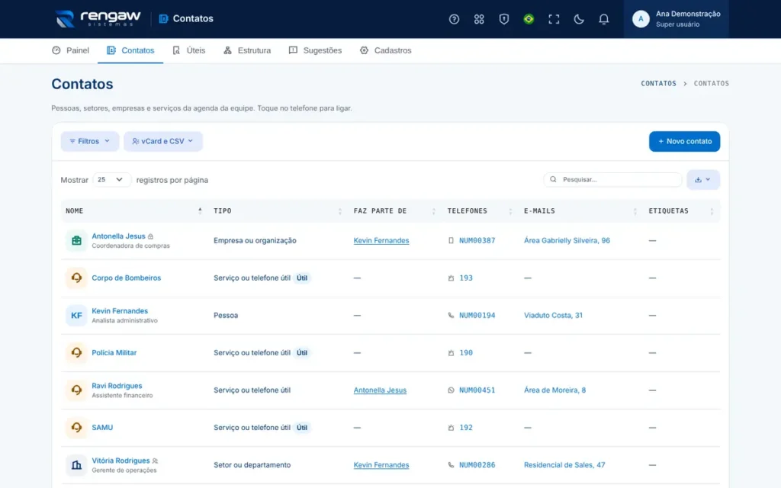Open notifications bell icon
Image resolution: width=781 pixels, height=488 pixels.
tap(603, 19)
